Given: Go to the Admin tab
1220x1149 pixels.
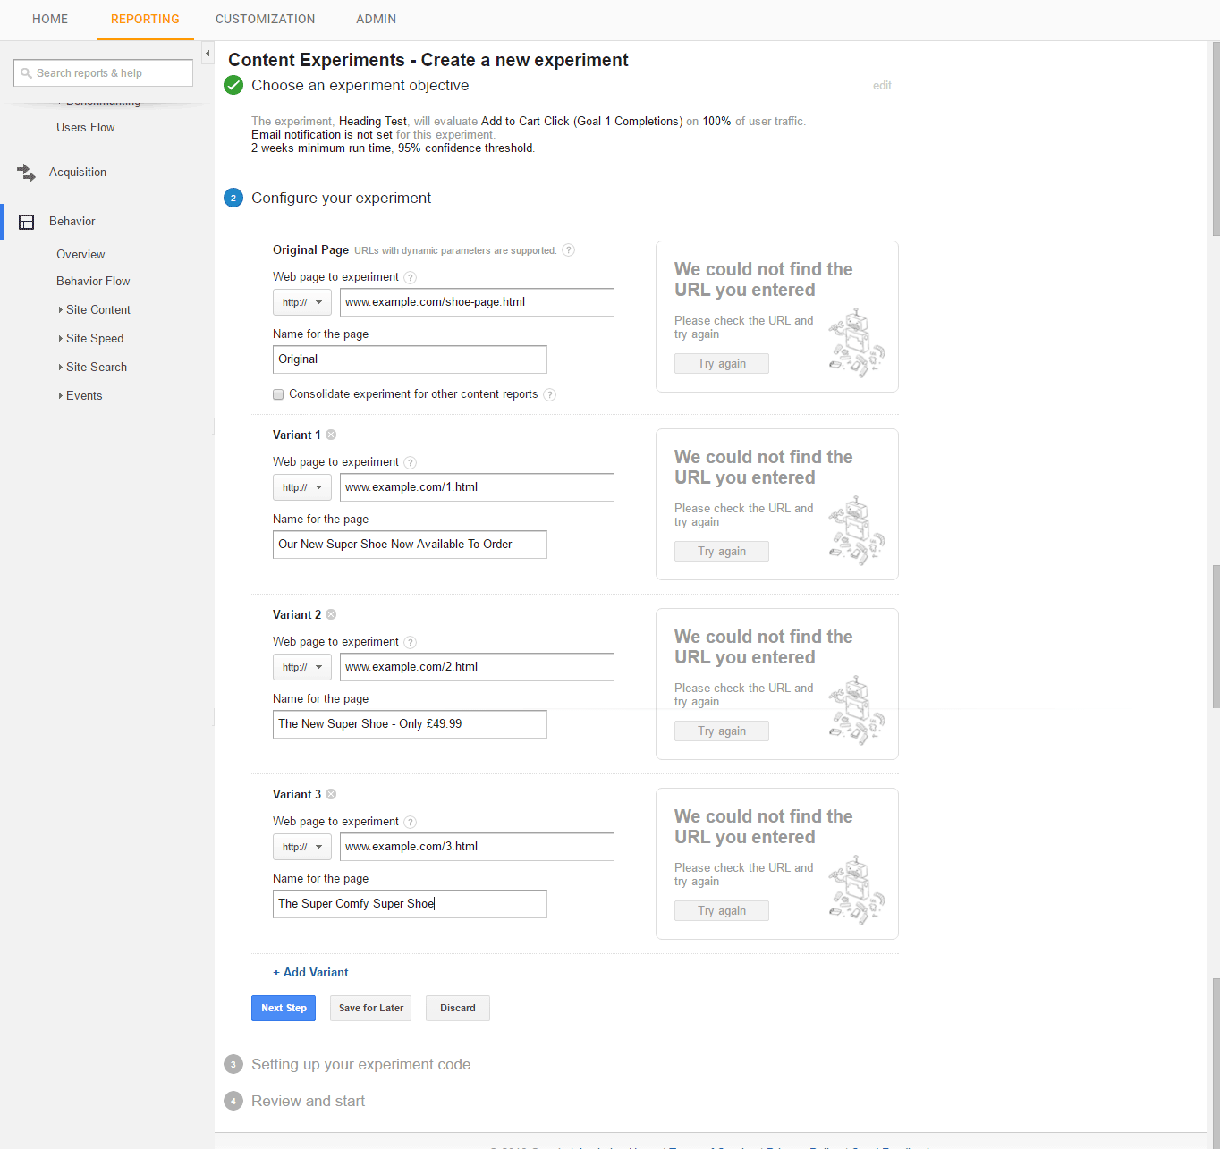Looking at the screenshot, I should pos(376,19).
